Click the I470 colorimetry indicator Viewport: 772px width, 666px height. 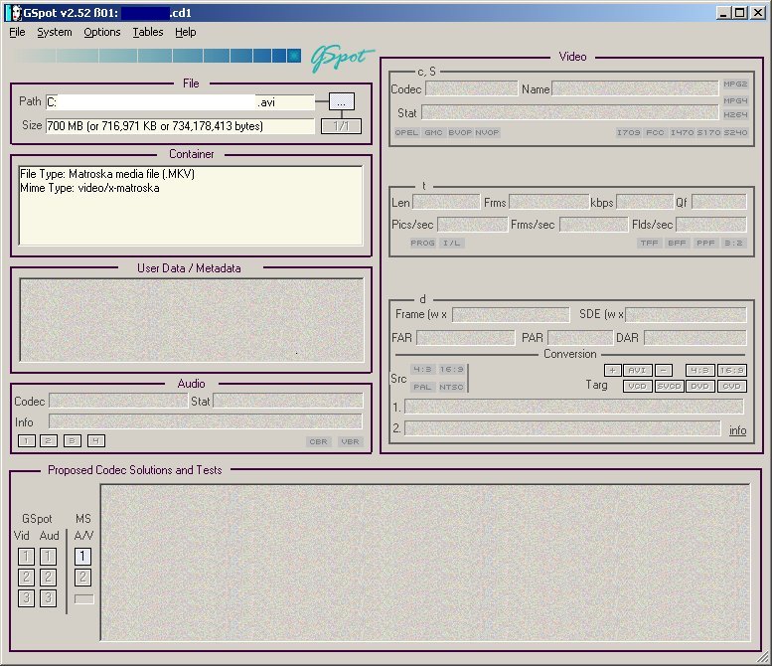[x=682, y=132]
